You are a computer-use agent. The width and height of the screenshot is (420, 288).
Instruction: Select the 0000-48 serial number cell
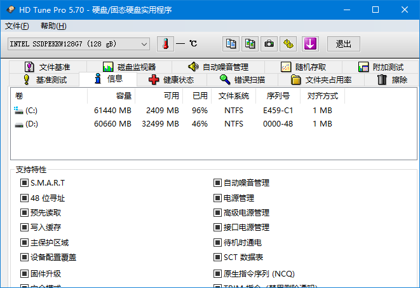278,124
